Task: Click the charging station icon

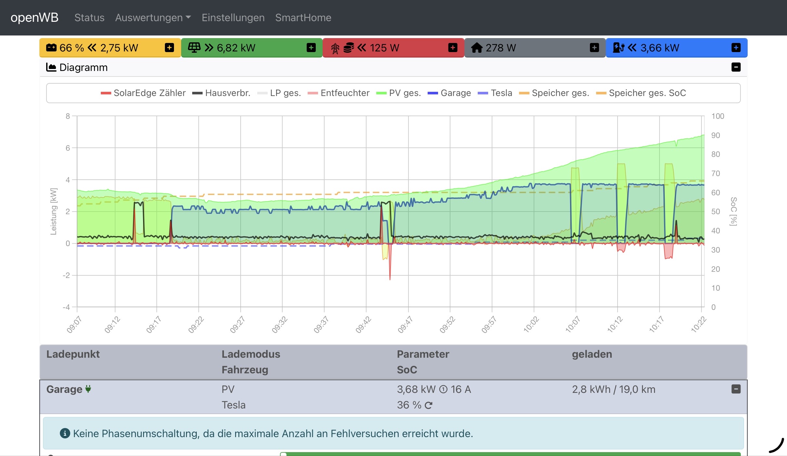Action: point(618,48)
